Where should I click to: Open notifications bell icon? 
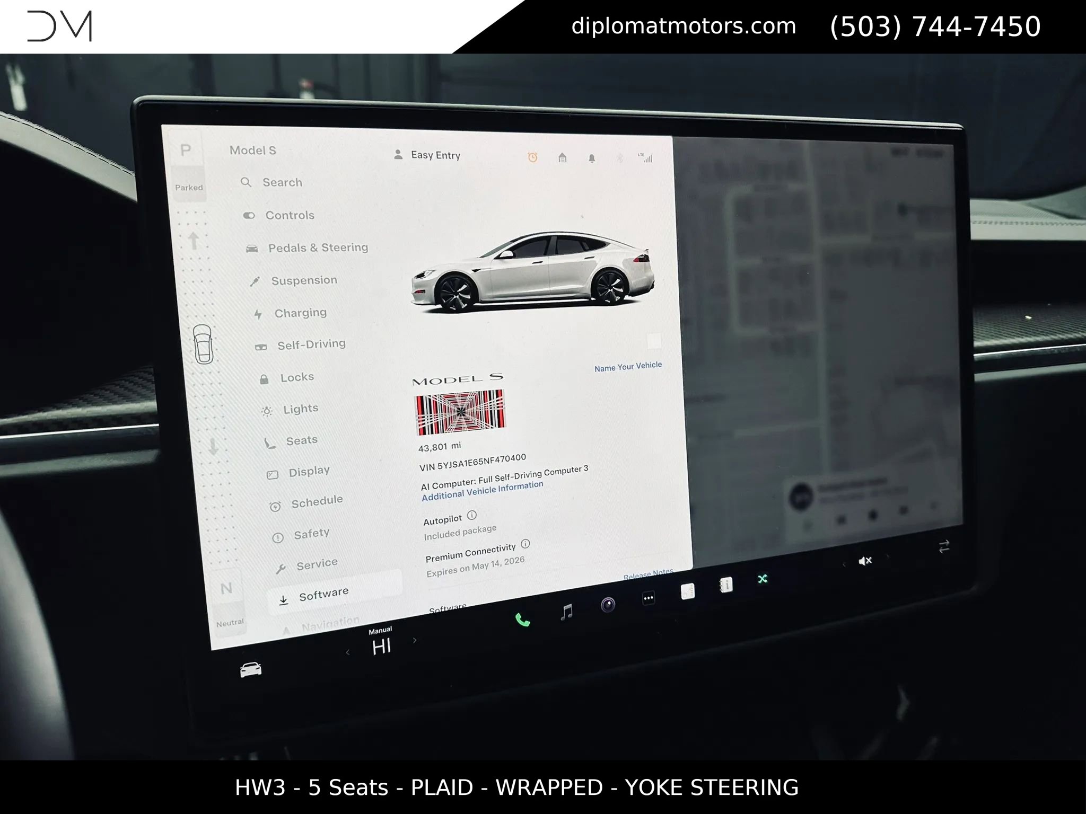click(x=592, y=158)
